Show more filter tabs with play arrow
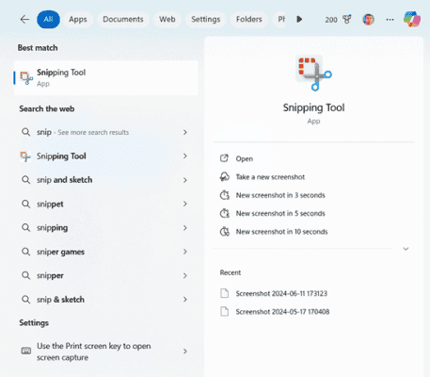The image size is (430, 377). pyautogui.click(x=299, y=20)
